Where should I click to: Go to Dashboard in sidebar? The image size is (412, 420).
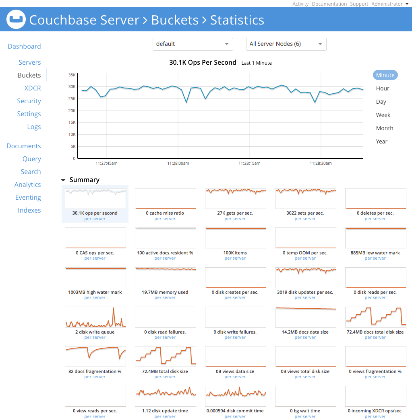(x=24, y=46)
